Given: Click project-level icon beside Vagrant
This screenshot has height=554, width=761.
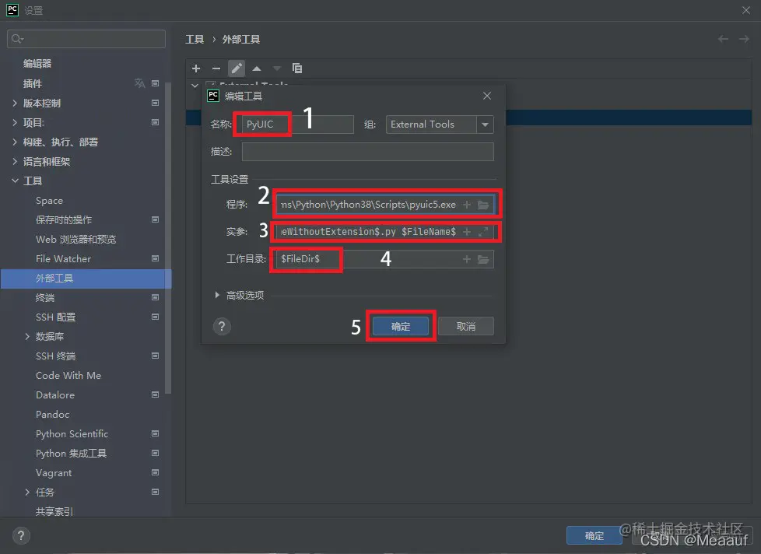Looking at the screenshot, I should coord(156,472).
